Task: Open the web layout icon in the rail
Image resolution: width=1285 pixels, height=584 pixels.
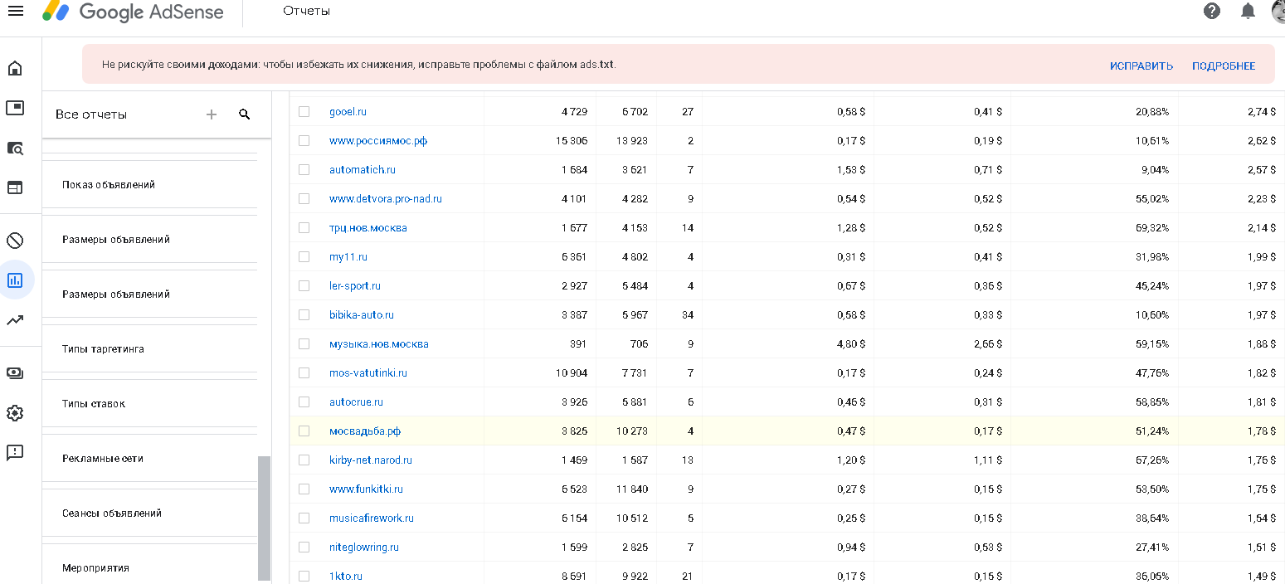Action: [15, 187]
